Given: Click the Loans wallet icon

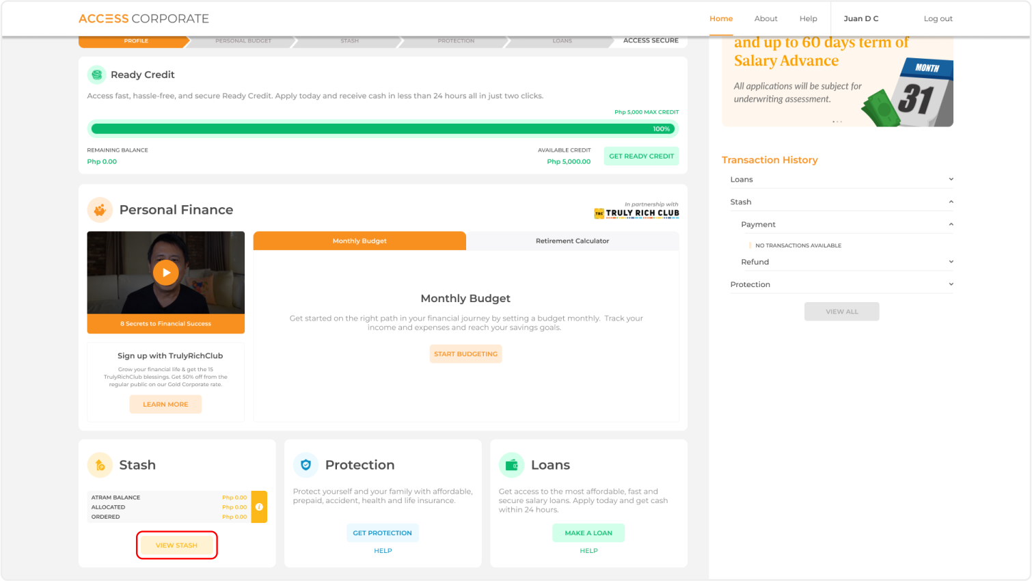Looking at the screenshot, I should [x=511, y=465].
